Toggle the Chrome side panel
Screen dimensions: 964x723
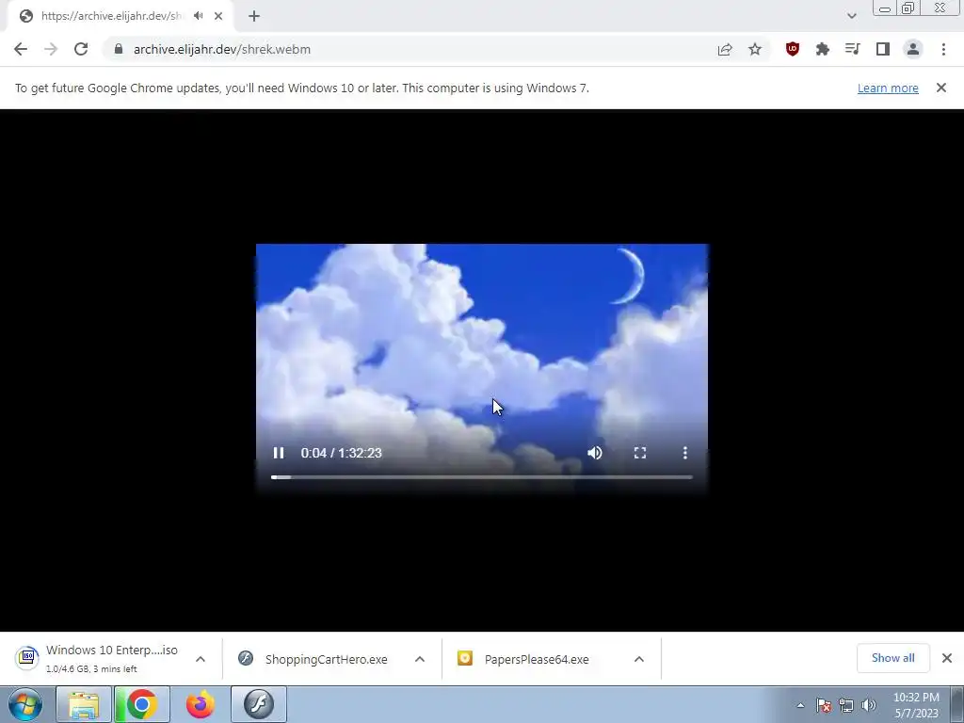(883, 49)
